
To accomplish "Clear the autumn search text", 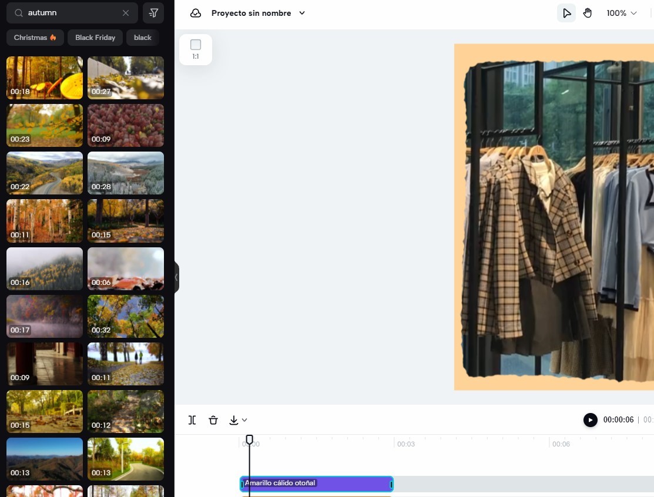I will [x=126, y=13].
